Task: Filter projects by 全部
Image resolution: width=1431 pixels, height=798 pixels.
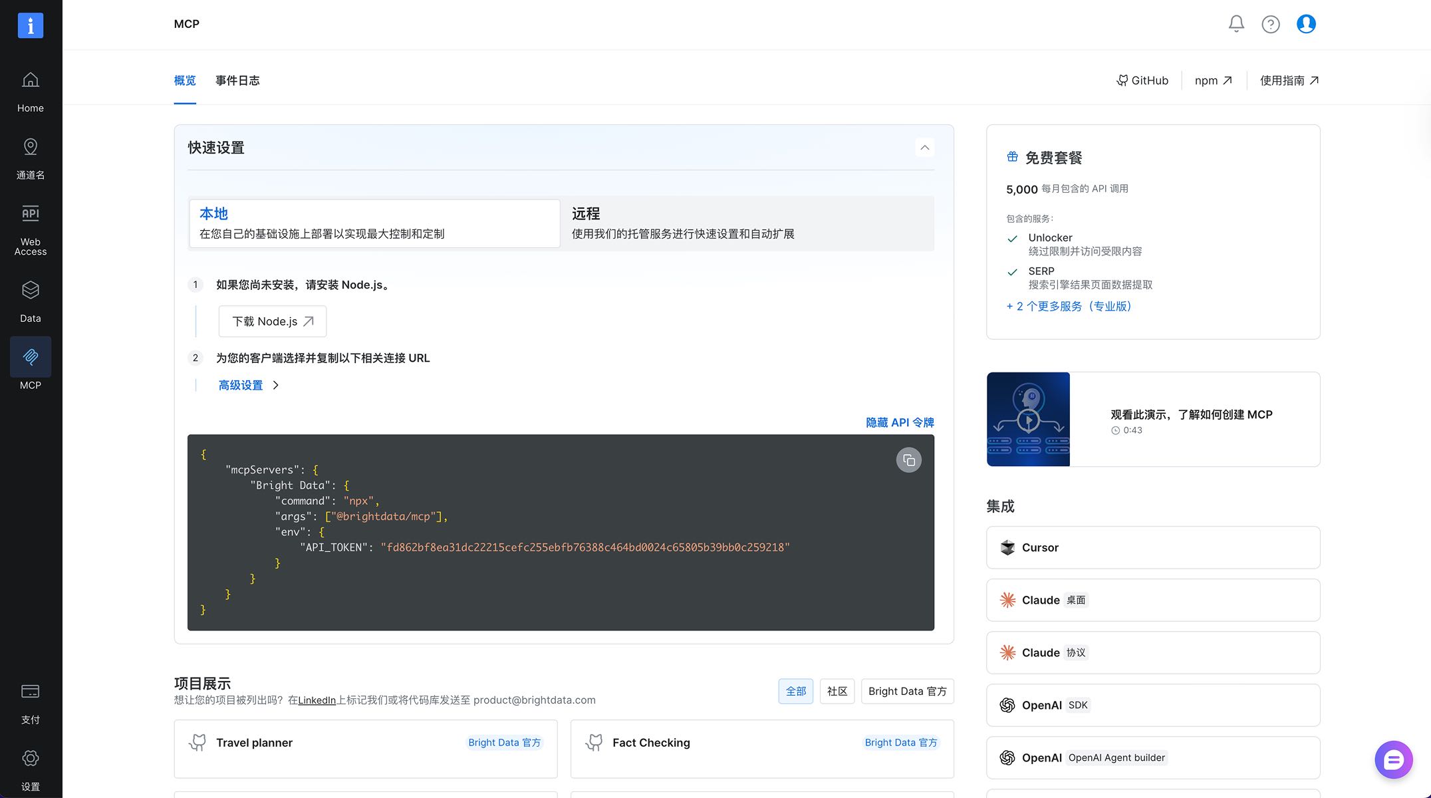Action: (x=796, y=692)
